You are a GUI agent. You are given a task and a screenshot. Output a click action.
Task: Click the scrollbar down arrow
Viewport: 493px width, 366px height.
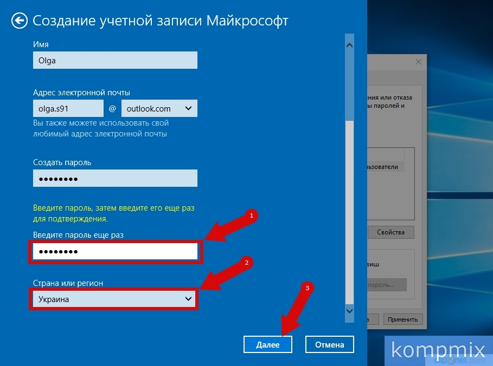click(x=349, y=311)
